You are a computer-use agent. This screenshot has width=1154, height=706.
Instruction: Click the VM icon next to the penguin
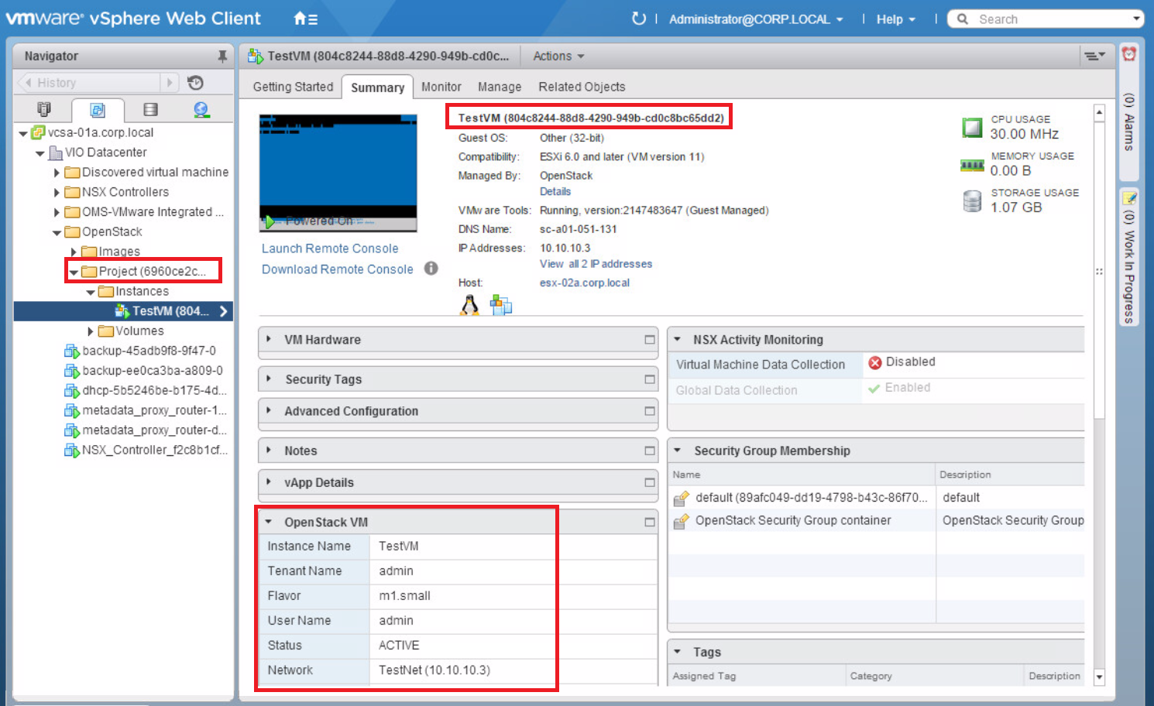click(x=500, y=306)
